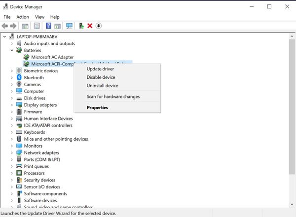Click the Network adapters icon

(x=19, y=153)
